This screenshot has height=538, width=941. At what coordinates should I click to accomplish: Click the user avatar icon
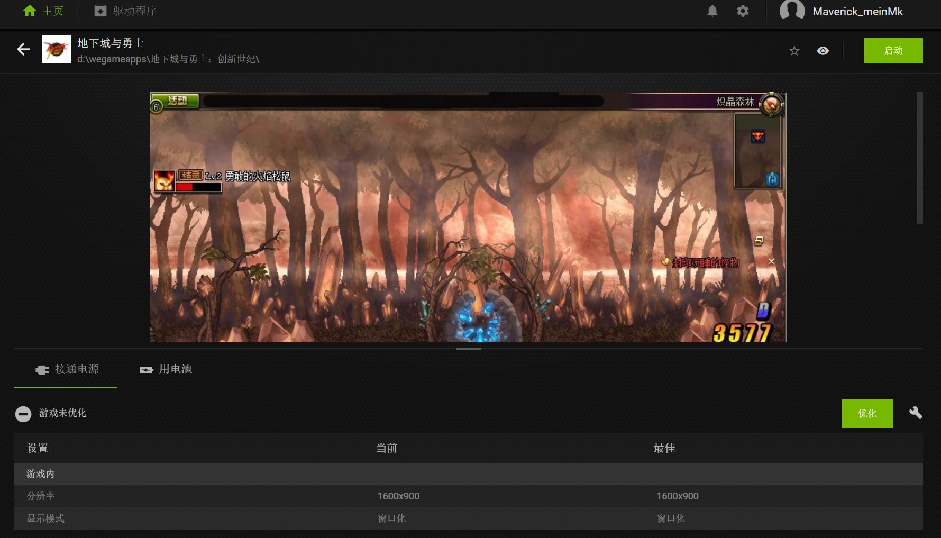pos(792,11)
